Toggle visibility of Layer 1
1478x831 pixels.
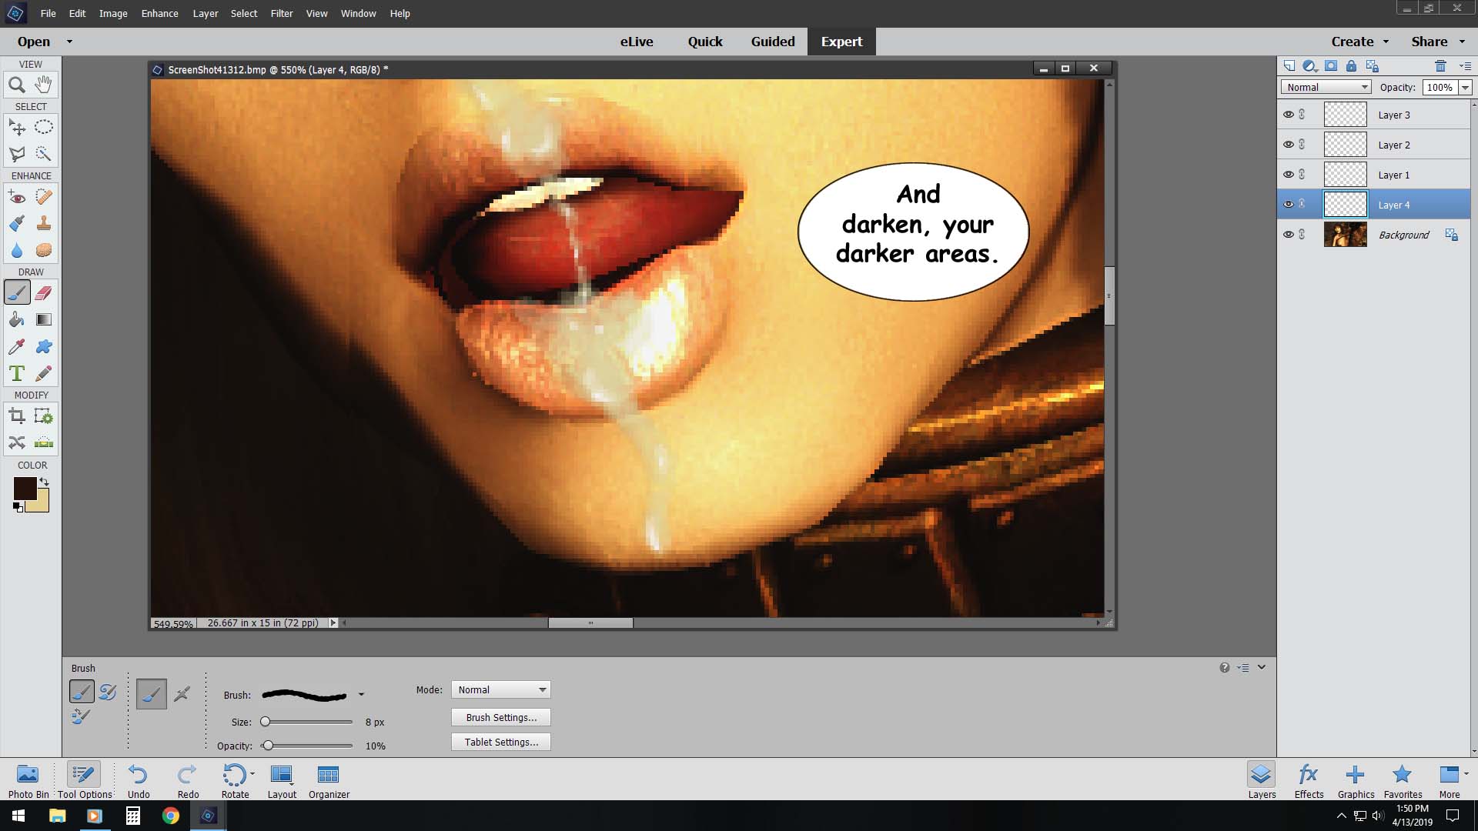(x=1289, y=175)
